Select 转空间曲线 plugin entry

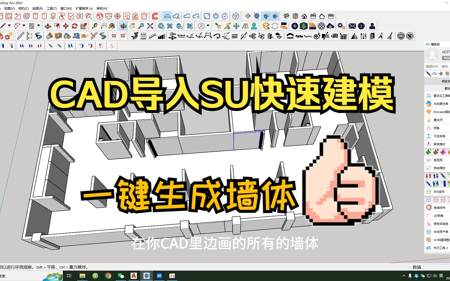pyautogui.click(x=438, y=224)
